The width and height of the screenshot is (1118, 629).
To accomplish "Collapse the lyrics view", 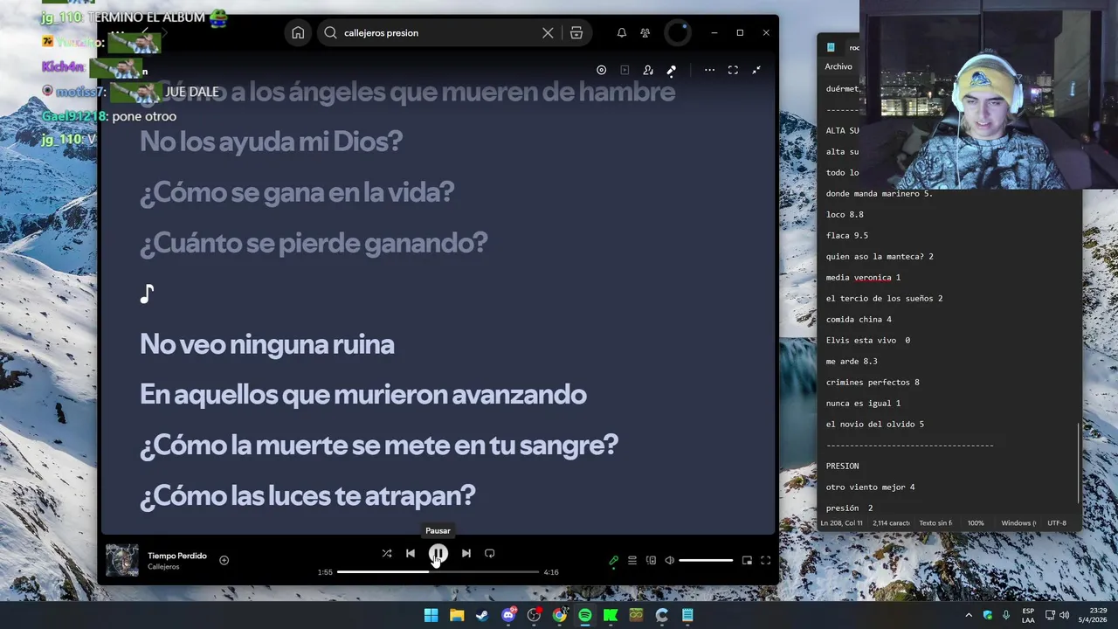I will click(756, 70).
